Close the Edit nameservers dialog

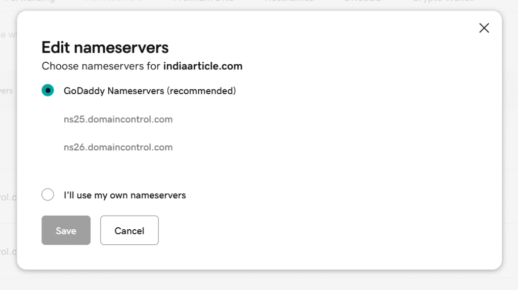[484, 28]
